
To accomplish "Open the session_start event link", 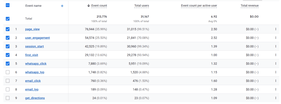I will 34,46.
